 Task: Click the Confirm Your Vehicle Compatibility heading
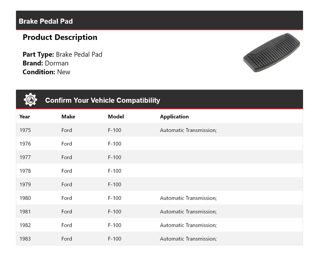[102, 100]
